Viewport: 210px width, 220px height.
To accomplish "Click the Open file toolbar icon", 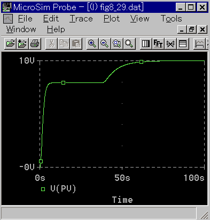I will [11, 43].
